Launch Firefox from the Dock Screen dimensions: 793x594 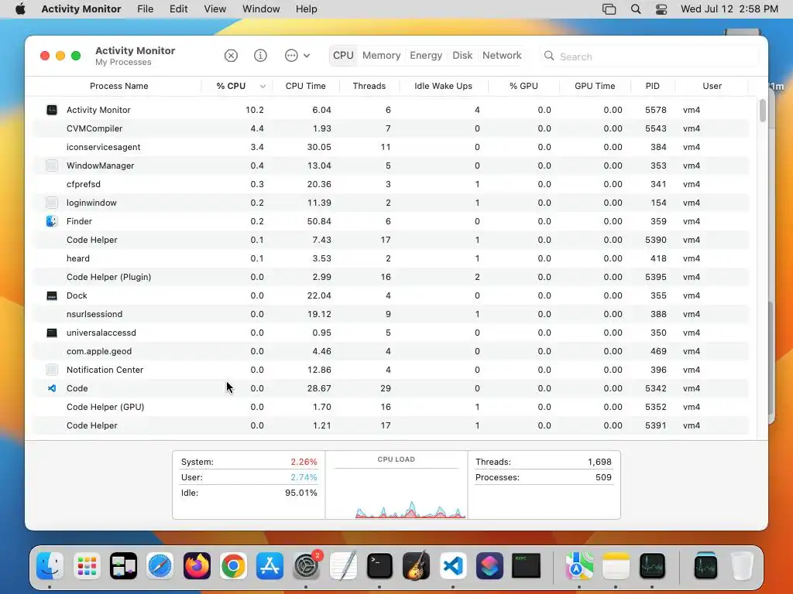(x=197, y=565)
